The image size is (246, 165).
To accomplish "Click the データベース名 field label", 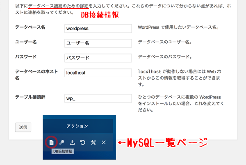I will tap(30, 27).
